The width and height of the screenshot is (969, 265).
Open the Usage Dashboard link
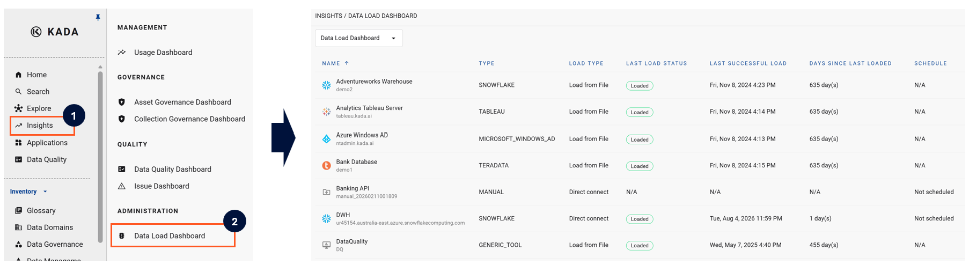point(163,53)
